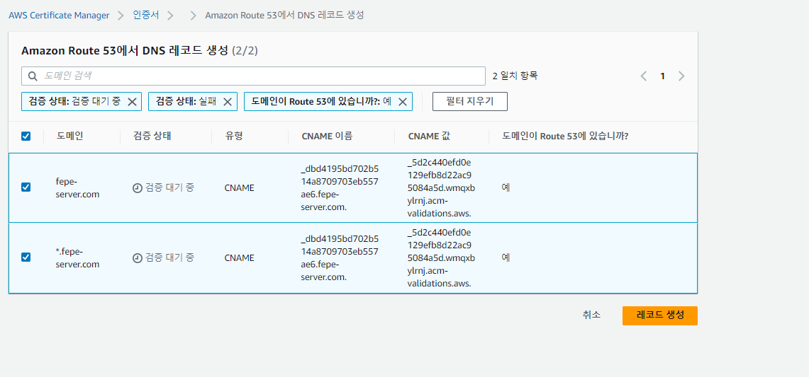The height and width of the screenshot is (377, 809).
Task: Focus the 도메인 검색 input field
Action: [x=253, y=76]
